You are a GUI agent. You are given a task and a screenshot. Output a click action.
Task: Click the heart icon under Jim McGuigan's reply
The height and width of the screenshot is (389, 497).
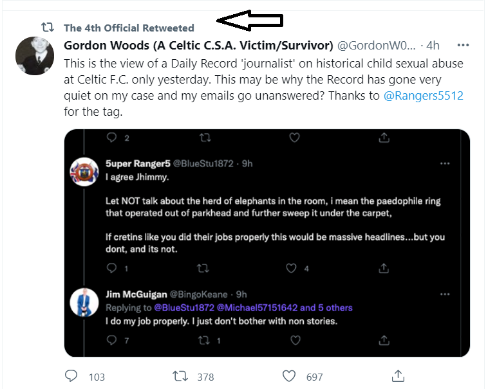[295, 340]
